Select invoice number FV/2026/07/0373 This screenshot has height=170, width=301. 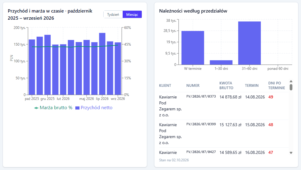[201, 96]
